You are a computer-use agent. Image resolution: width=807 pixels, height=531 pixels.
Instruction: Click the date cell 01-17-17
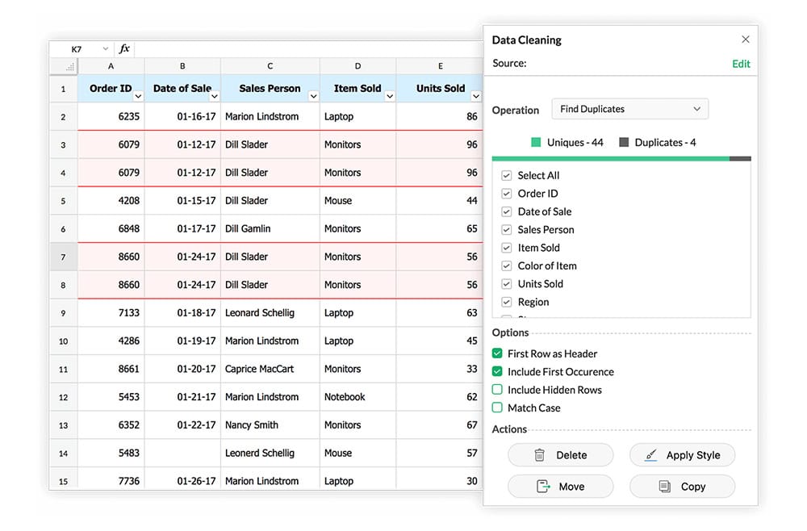point(182,229)
